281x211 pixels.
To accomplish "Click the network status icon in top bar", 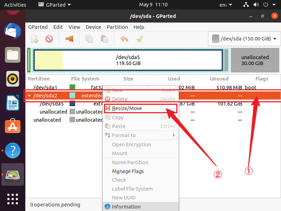I will point(246,5).
